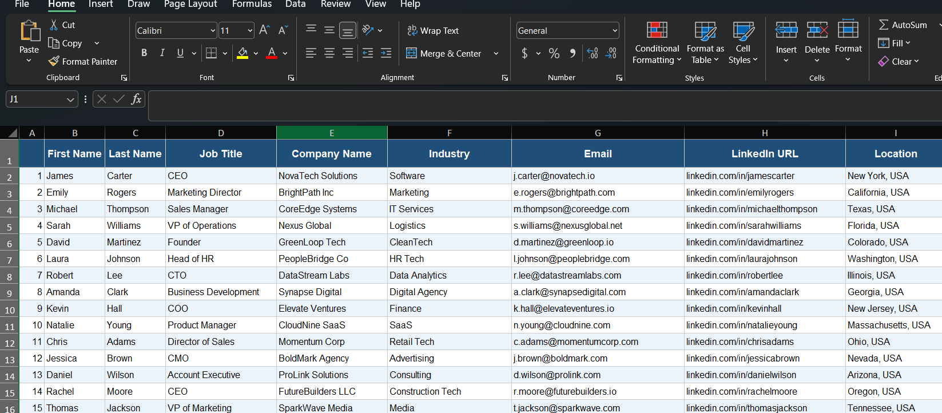Click Delete cells button
942x413 pixels.
(x=817, y=41)
